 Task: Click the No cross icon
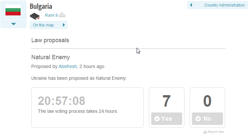coord(198,119)
